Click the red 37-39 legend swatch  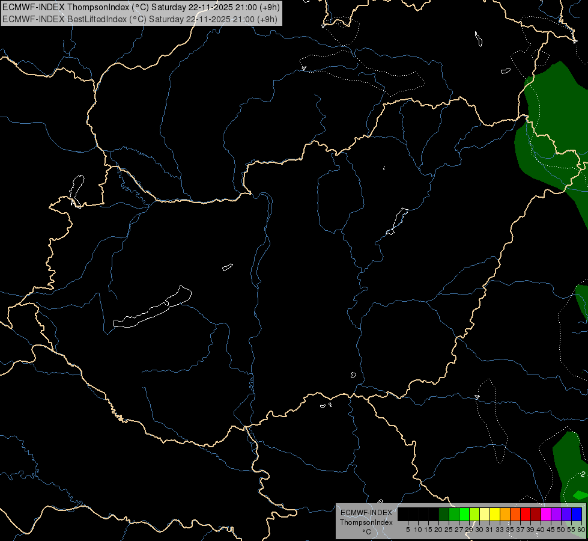tap(526, 514)
